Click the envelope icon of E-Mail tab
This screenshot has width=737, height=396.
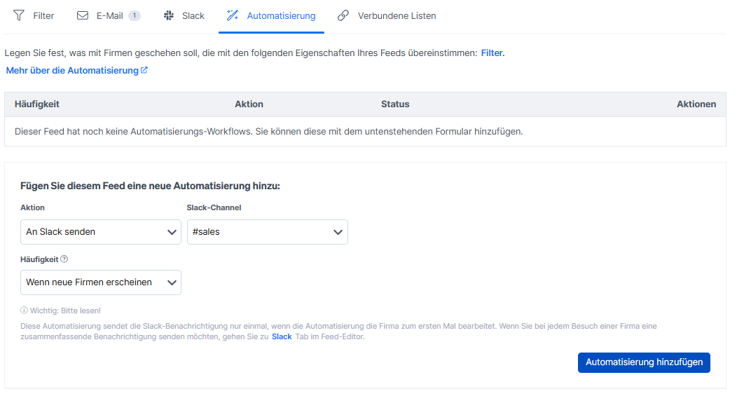click(82, 15)
